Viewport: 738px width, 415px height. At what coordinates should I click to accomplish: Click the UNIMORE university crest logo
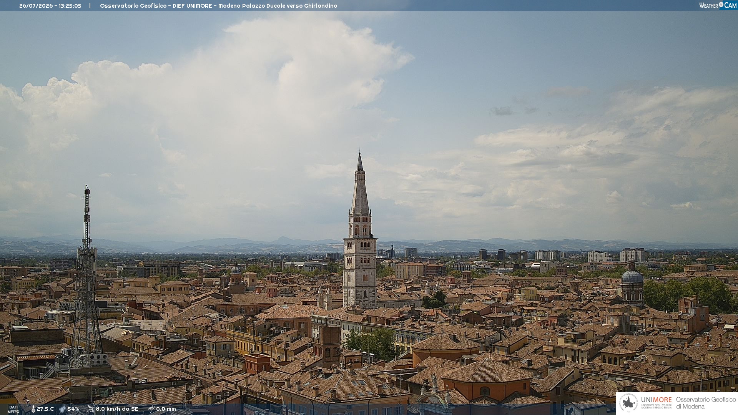click(x=629, y=403)
